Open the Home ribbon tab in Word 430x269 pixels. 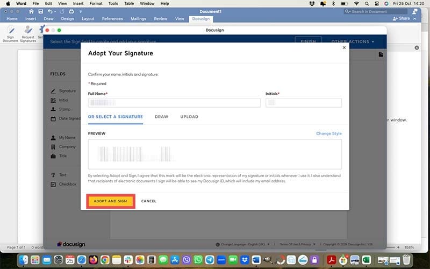pyautogui.click(x=12, y=19)
